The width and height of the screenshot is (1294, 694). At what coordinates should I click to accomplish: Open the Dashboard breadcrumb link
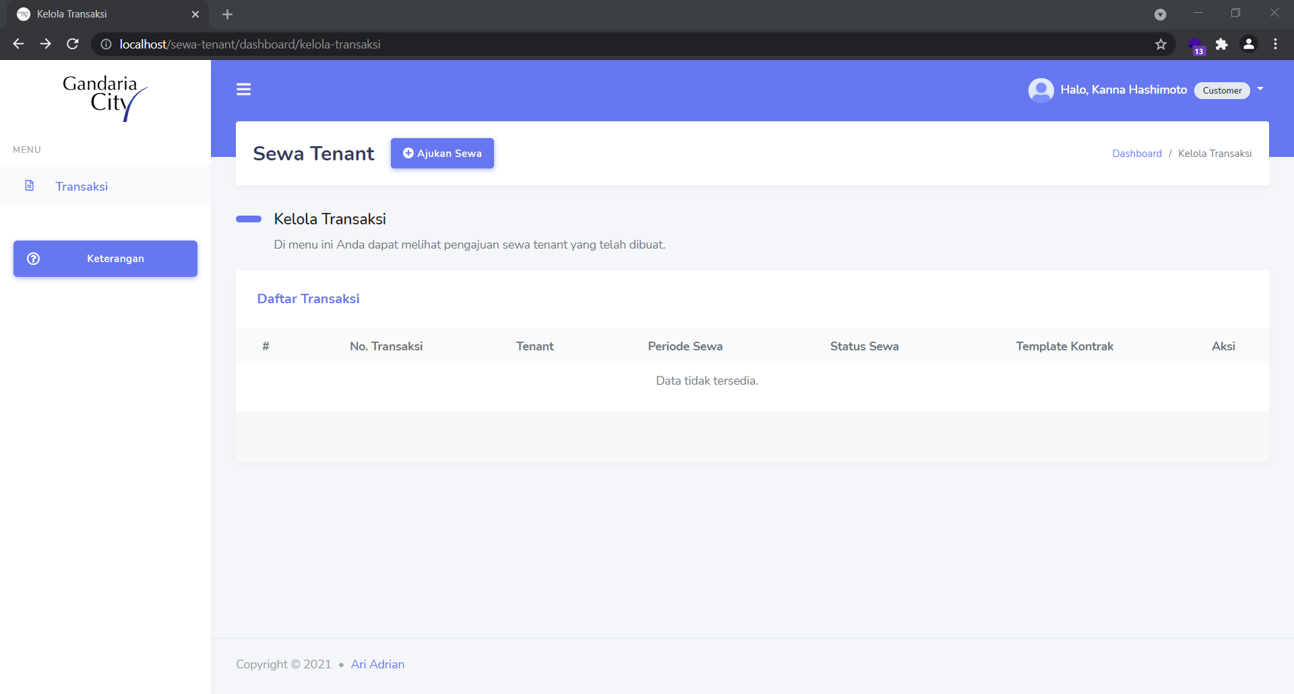[1136, 153]
